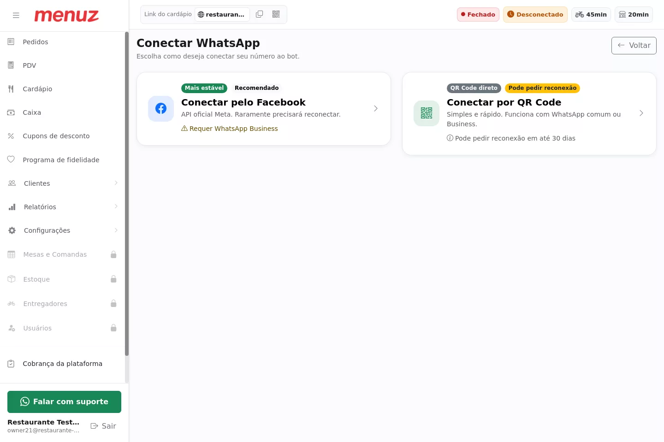Click the Entregadores motorcycle icon

pyautogui.click(x=12, y=303)
